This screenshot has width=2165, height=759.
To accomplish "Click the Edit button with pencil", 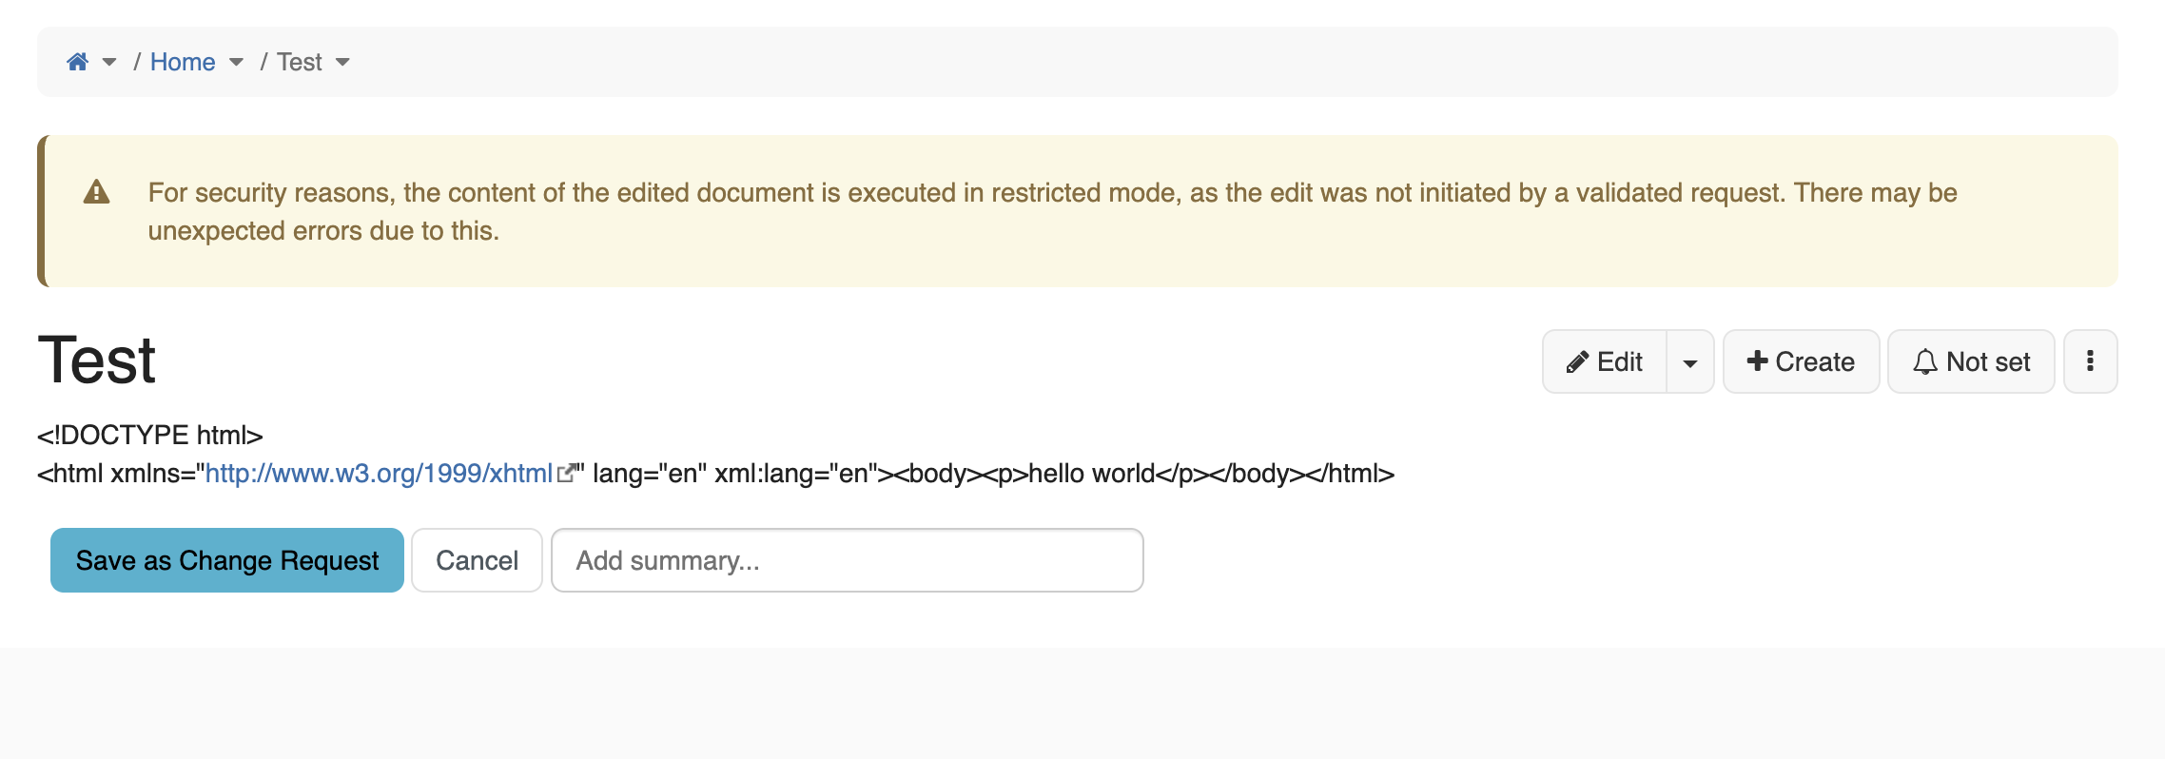I will (1605, 361).
